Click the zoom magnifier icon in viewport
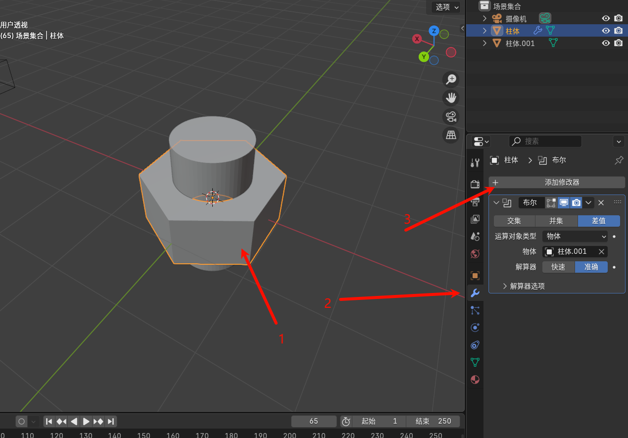Image resolution: width=628 pixels, height=438 pixels. tap(451, 79)
